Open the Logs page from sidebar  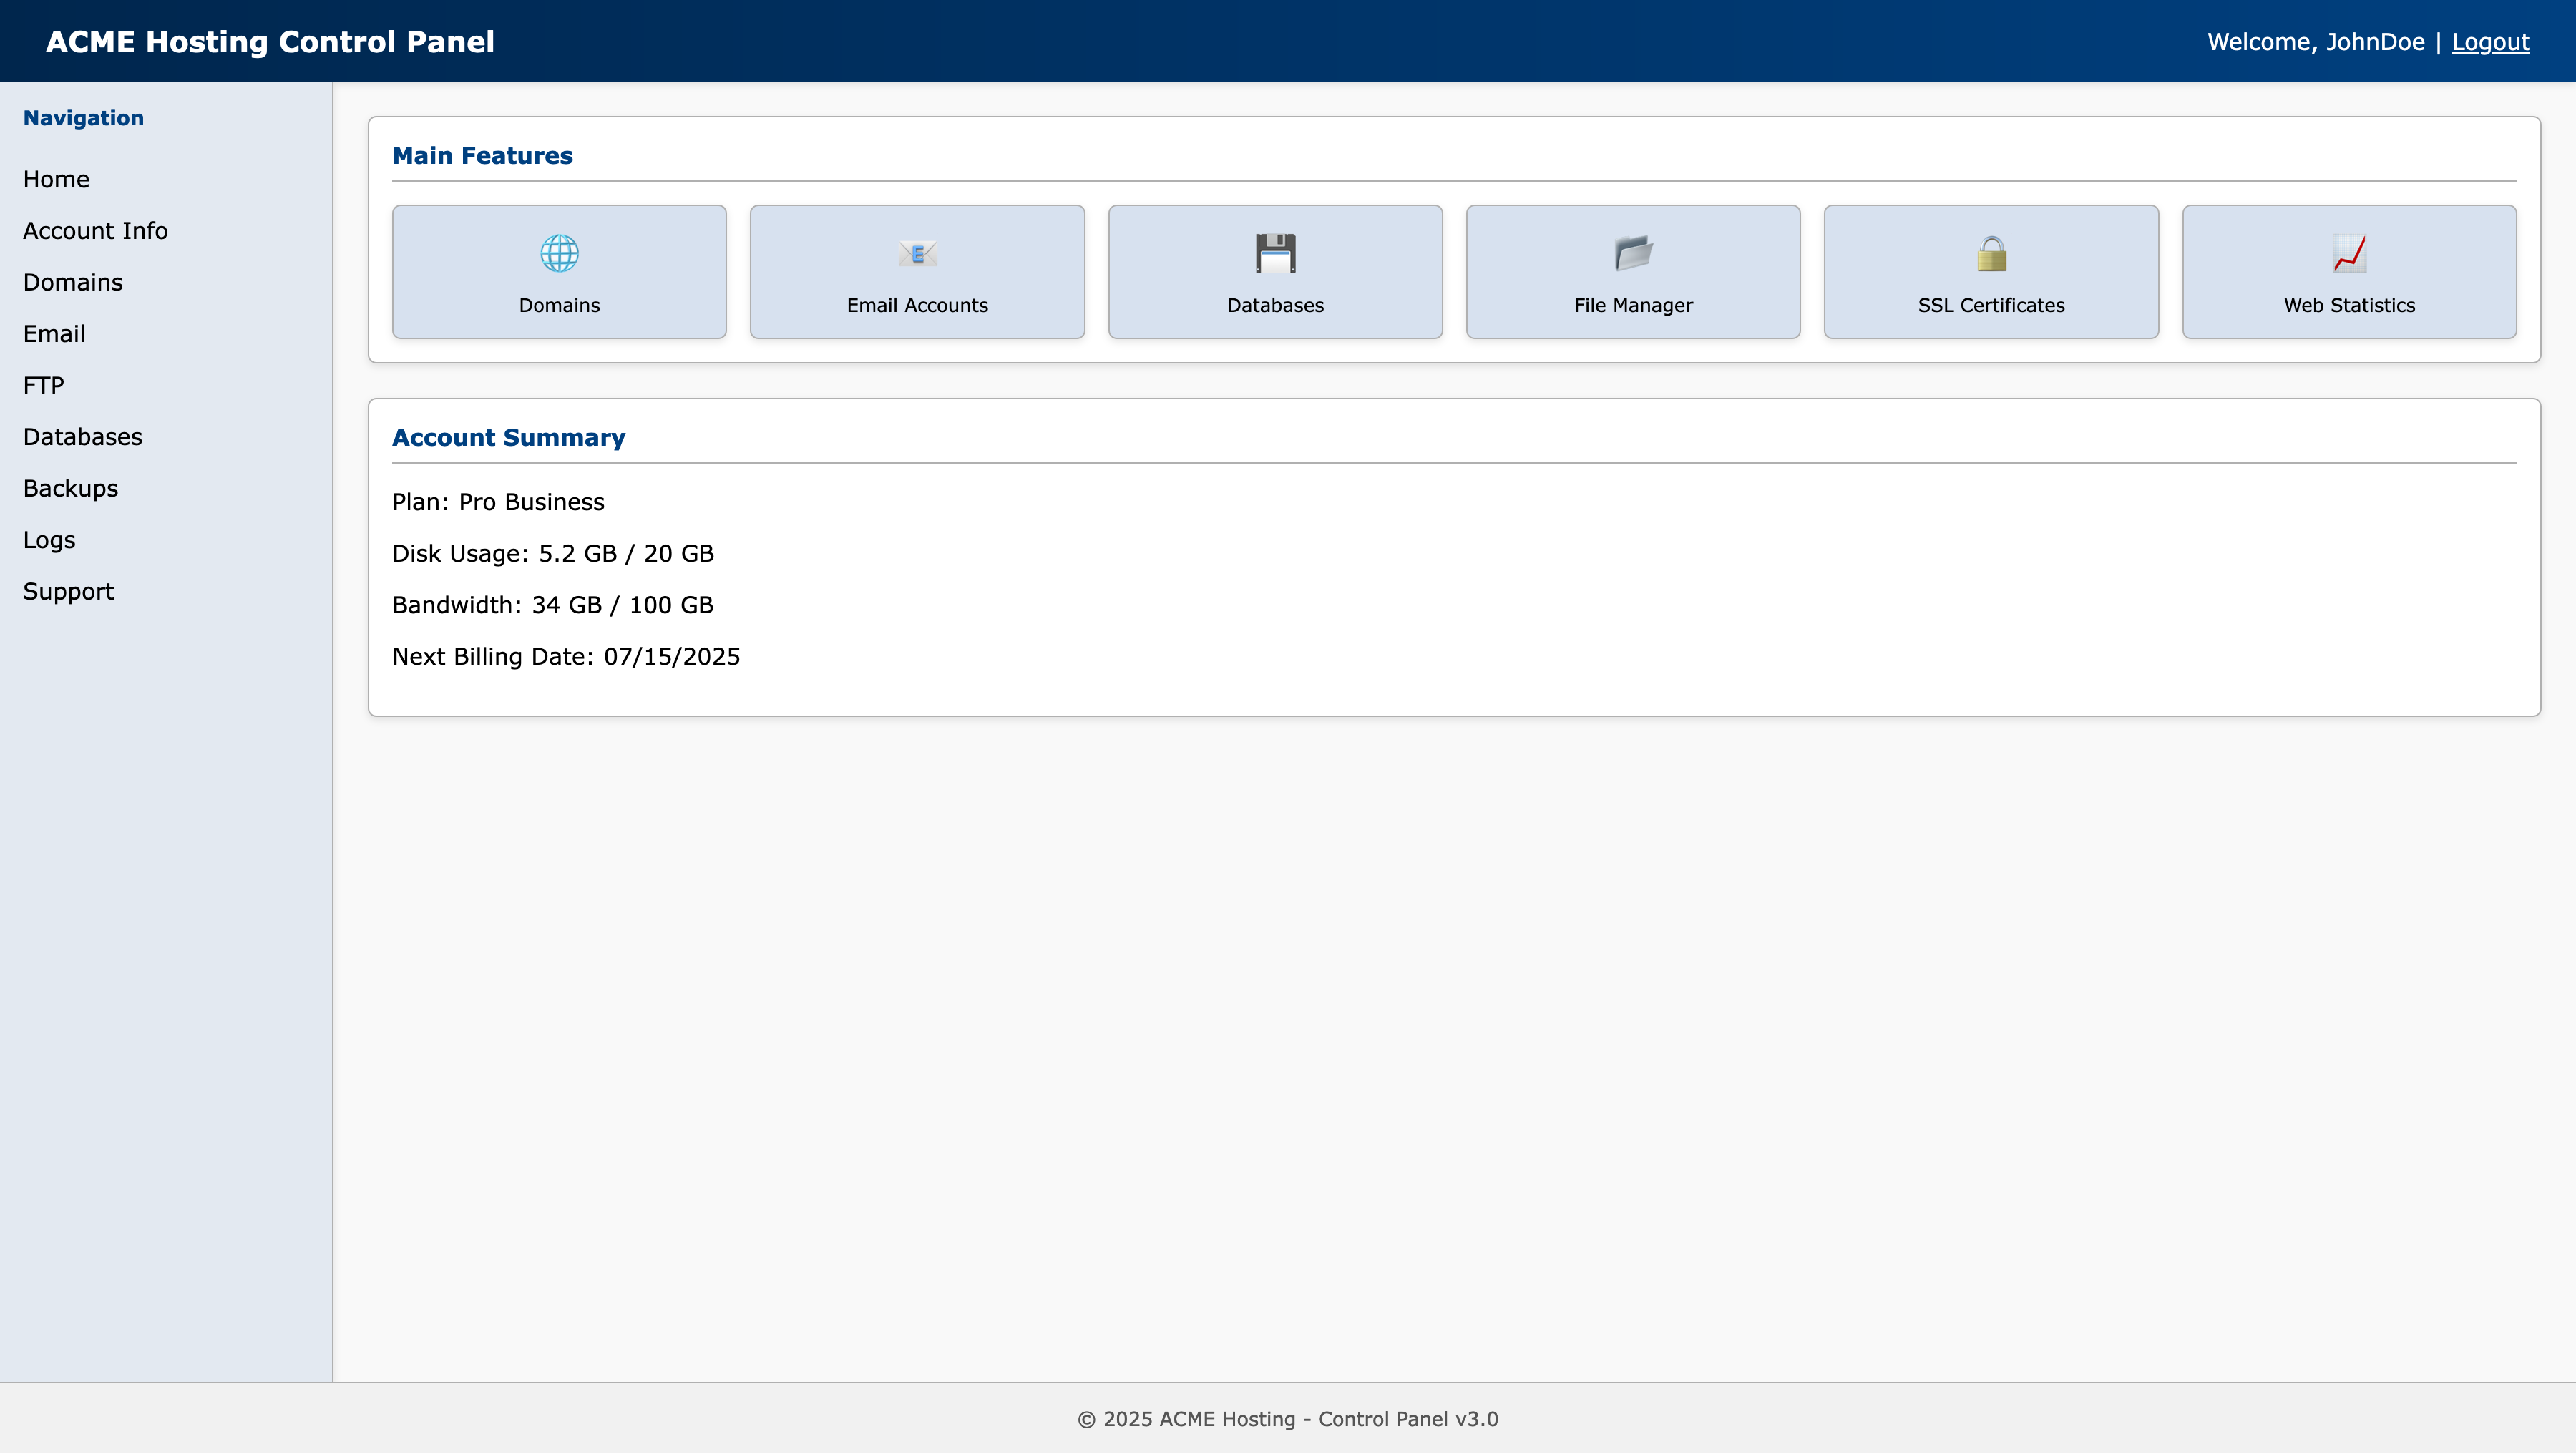click(x=49, y=540)
